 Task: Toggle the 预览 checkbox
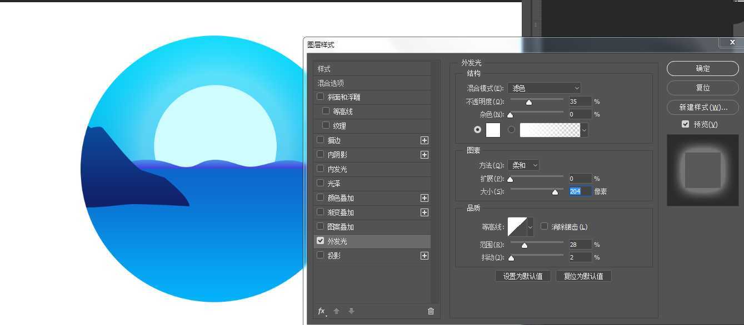[685, 124]
